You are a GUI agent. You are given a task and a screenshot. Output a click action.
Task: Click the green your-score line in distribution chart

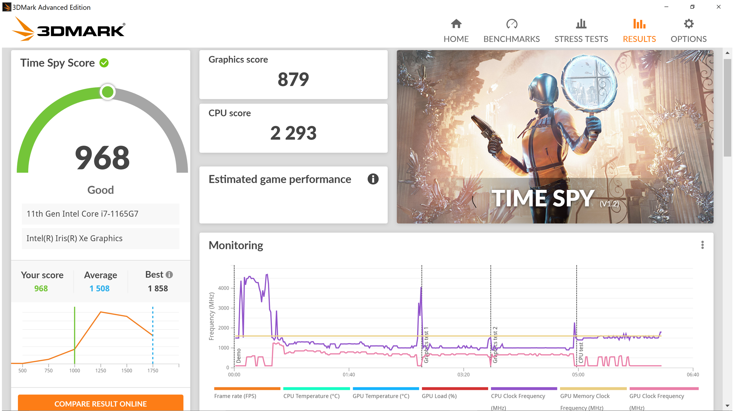tap(74, 335)
